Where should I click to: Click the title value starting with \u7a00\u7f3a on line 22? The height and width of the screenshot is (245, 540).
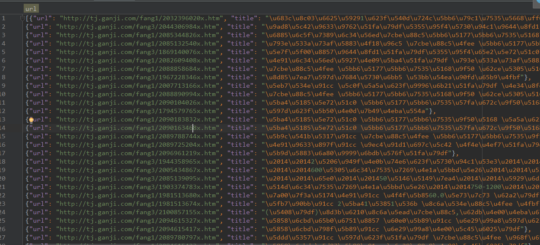[x=401, y=195]
